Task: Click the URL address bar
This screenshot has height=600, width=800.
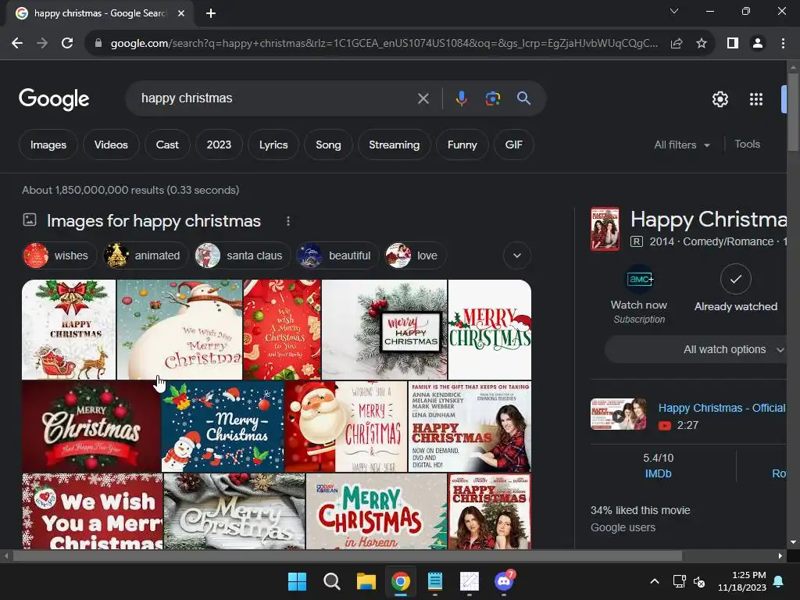Action: pyautogui.click(x=384, y=44)
